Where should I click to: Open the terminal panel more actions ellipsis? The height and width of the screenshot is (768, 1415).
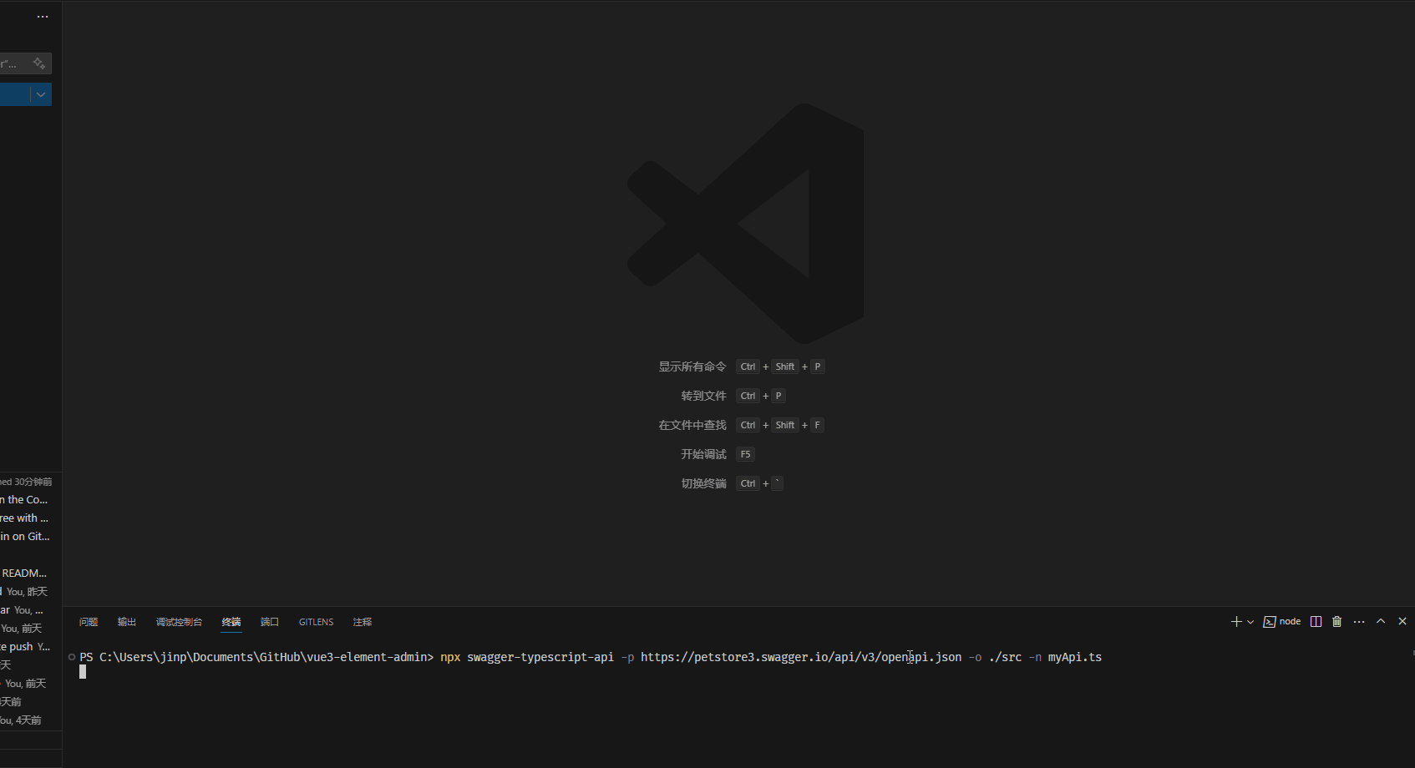tap(1359, 622)
